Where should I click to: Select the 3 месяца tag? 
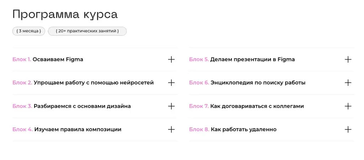[x=28, y=31]
